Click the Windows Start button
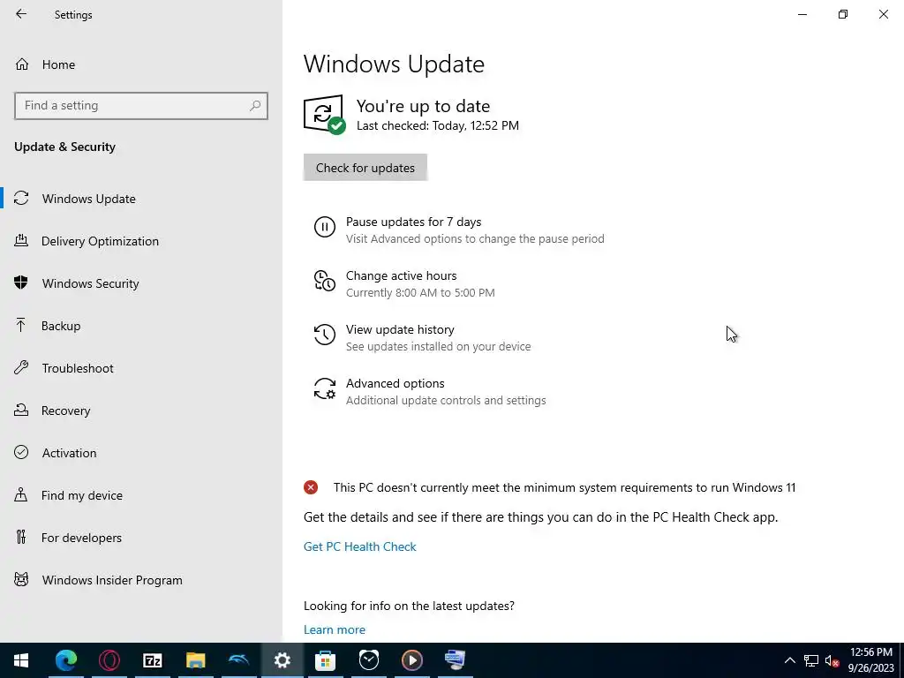Image resolution: width=904 pixels, height=678 pixels. [21, 660]
